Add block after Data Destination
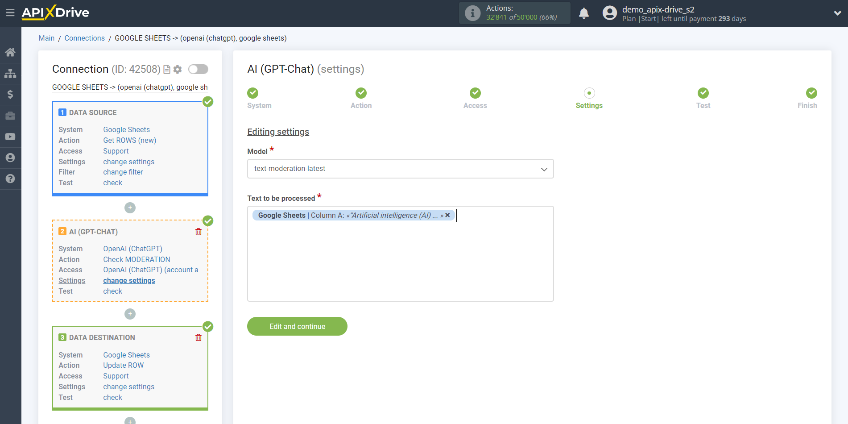848x424 pixels. pyautogui.click(x=130, y=420)
